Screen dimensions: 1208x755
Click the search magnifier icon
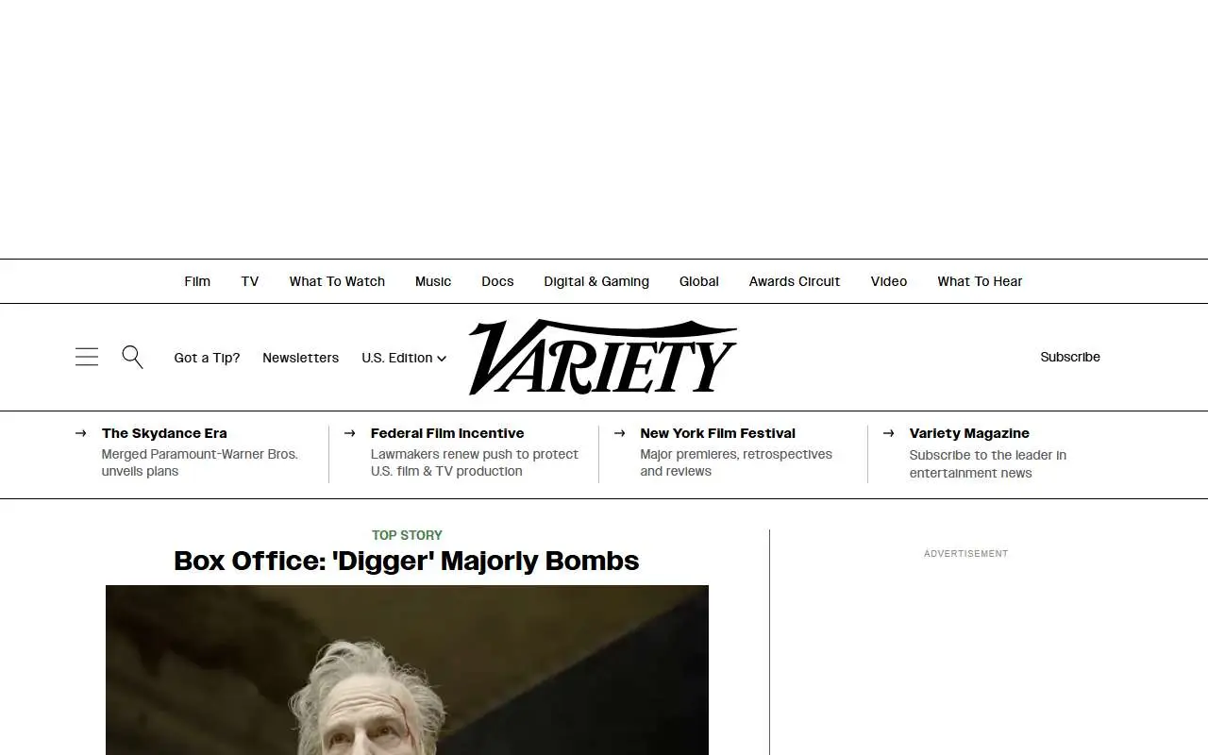(x=132, y=357)
